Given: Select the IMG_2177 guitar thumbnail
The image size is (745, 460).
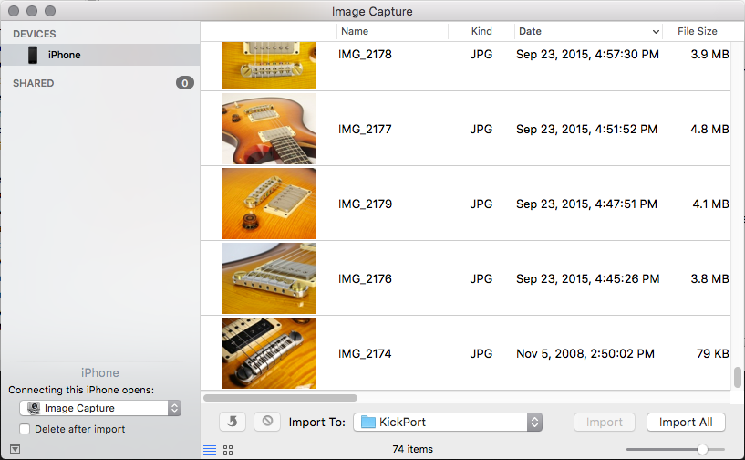Looking at the screenshot, I should [x=269, y=129].
